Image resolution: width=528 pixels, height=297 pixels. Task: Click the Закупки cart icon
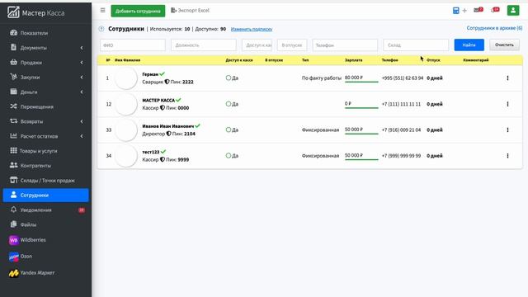[13, 77]
